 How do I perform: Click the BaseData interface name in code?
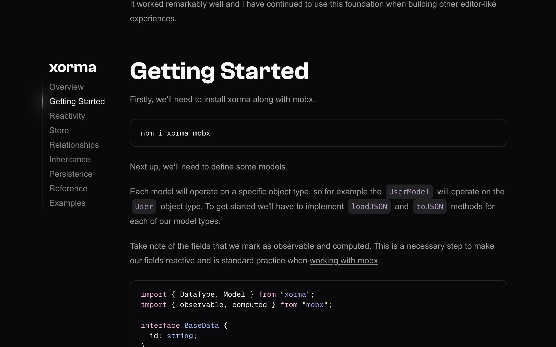201,325
